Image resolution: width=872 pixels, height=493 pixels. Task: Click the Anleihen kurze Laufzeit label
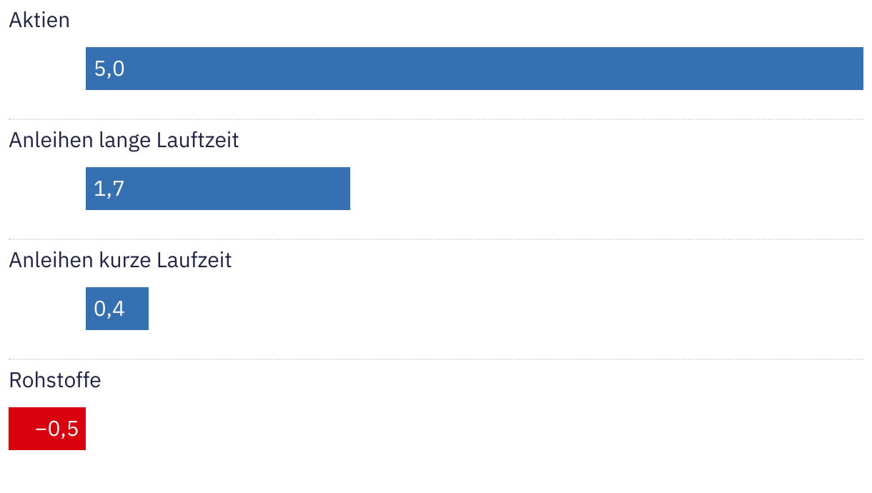point(120,260)
